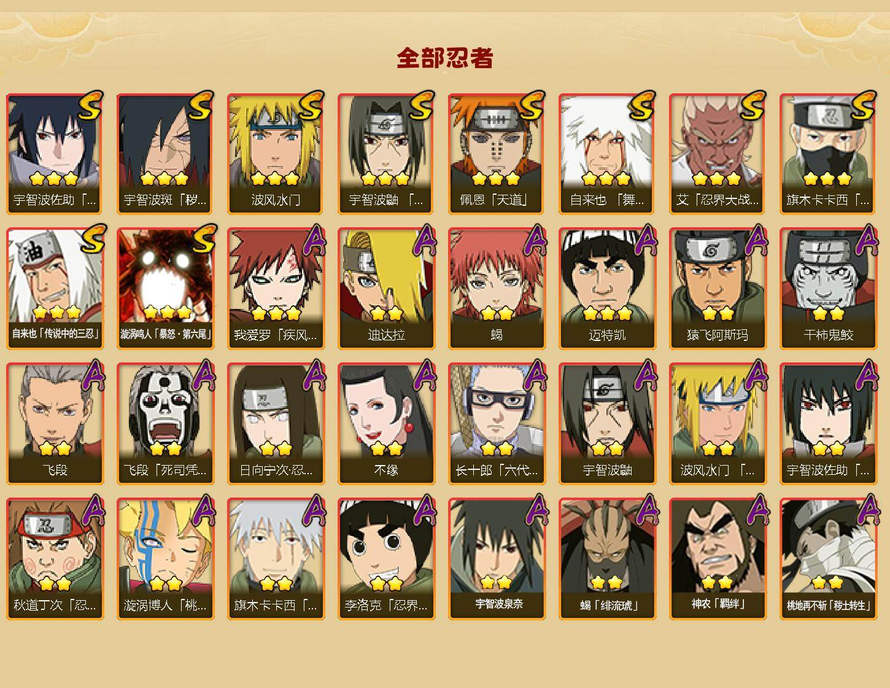This screenshot has height=688, width=890.
Task: Open the plain 飞段 card without subtitle
Action: pyautogui.click(x=55, y=424)
